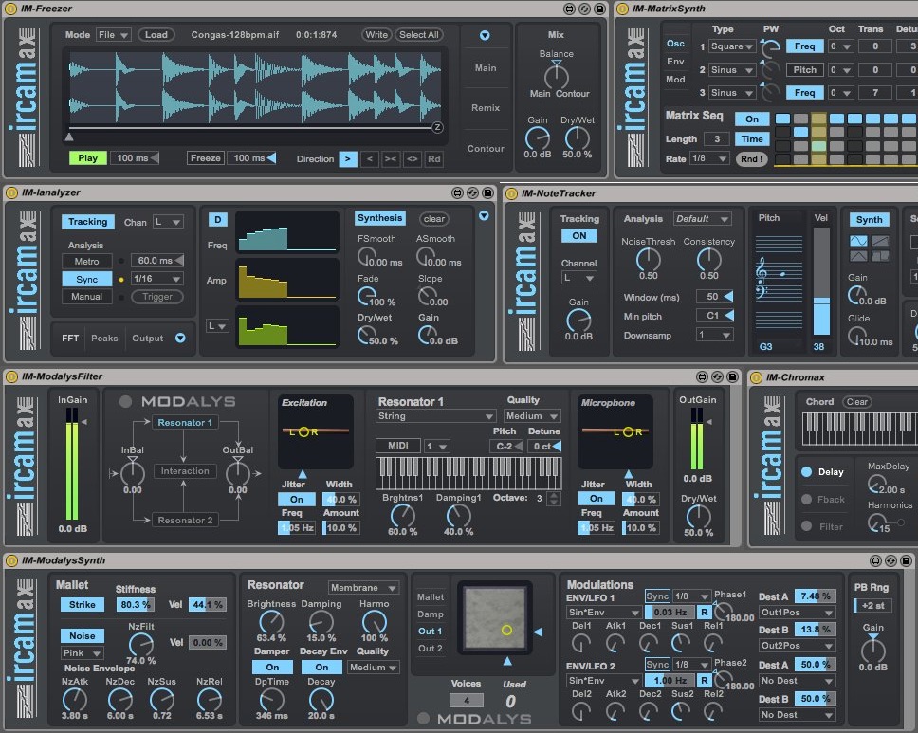
Task: Expand the String resonator type dropdown
Action: [435, 415]
